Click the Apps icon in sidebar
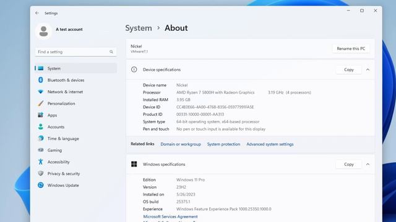The height and width of the screenshot is (222, 396). [40, 115]
